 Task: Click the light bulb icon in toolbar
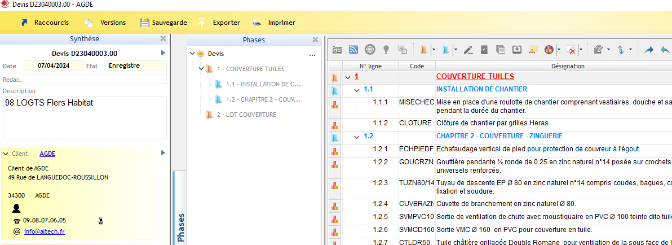(x=386, y=50)
